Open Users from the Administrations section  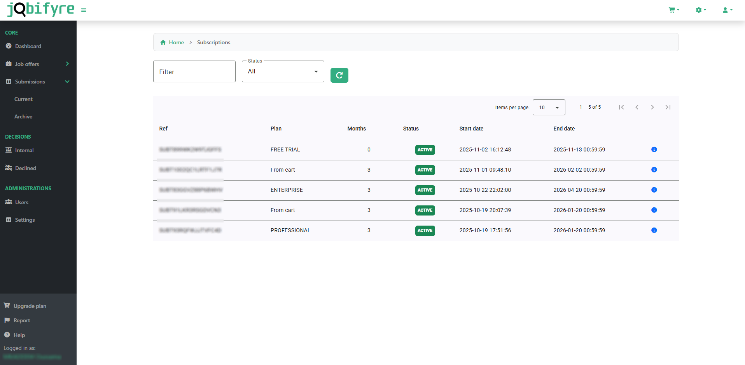click(21, 202)
